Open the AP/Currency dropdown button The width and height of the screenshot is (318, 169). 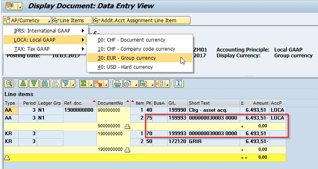point(26,20)
